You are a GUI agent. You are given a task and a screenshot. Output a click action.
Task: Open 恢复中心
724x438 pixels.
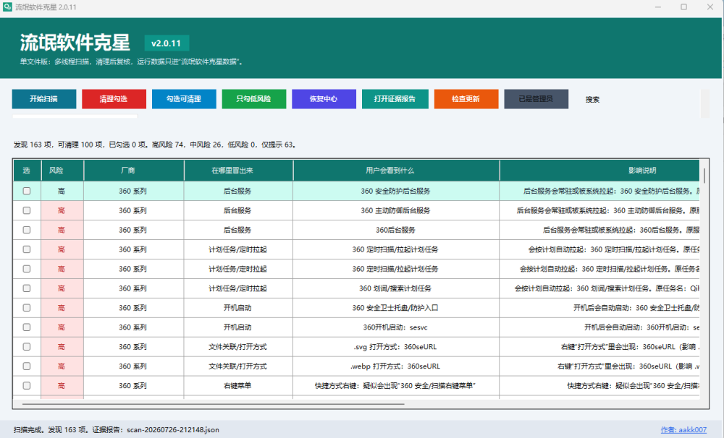(x=324, y=99)
